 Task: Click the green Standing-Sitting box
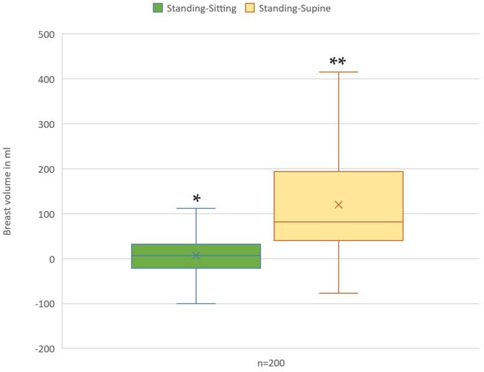coord(196,256)
